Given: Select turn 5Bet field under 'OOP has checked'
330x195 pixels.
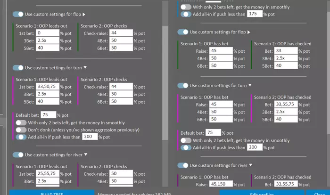Looking at the screenshot, I should click(x=286, y=119).
